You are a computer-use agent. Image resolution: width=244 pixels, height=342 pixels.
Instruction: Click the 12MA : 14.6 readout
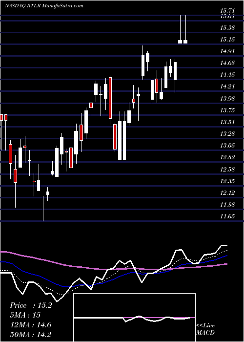pyautogui.click(x=30, y=325)
